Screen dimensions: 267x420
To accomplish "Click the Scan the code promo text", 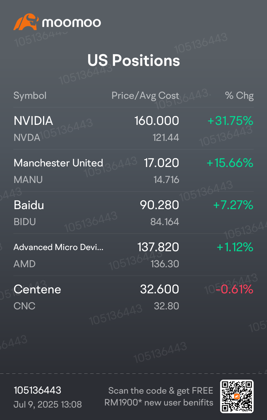I will pos(159,397).
